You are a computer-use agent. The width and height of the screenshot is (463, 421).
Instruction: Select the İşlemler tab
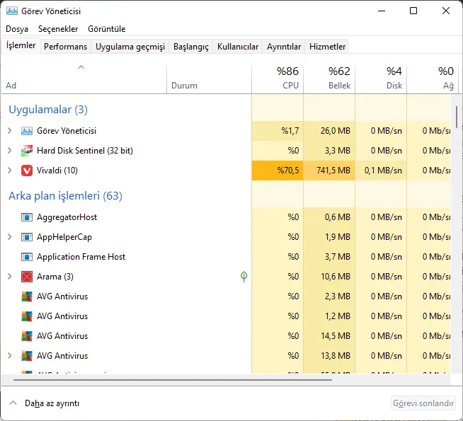point(21,45)
